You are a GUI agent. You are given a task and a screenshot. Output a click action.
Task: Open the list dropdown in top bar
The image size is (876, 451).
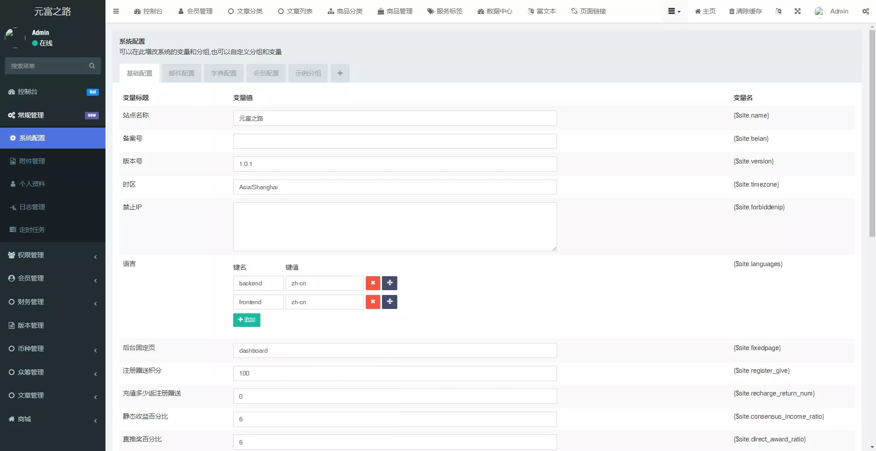674,11
